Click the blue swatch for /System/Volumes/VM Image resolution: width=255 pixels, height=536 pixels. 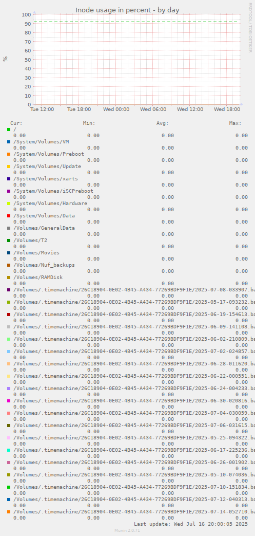(9, 142)
